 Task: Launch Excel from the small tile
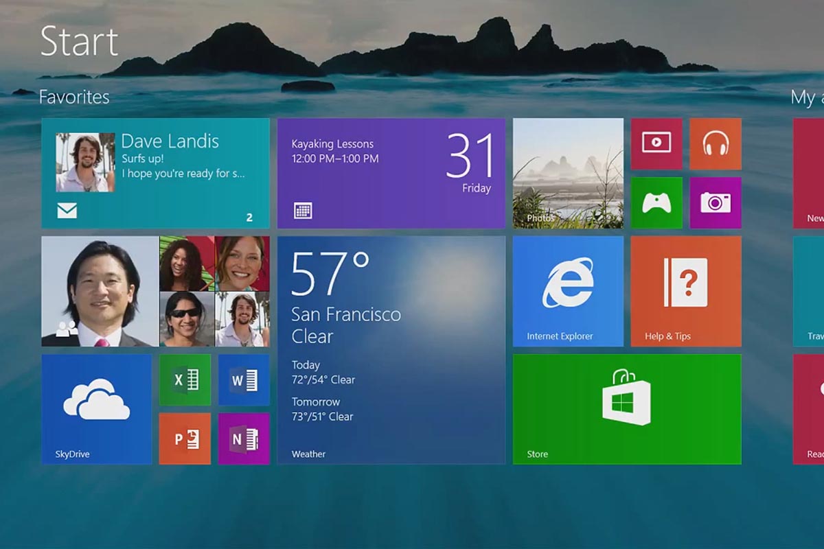click(x=185, y=379)
